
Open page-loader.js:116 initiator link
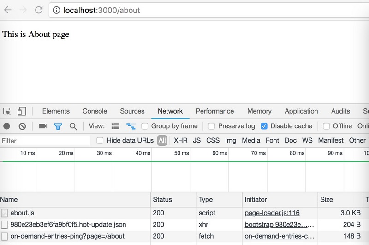tap(272, 213)
